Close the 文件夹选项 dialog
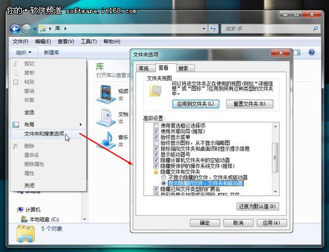Image resolution: width=329 pixels, height=252 pixels. (x=280, y=53)
